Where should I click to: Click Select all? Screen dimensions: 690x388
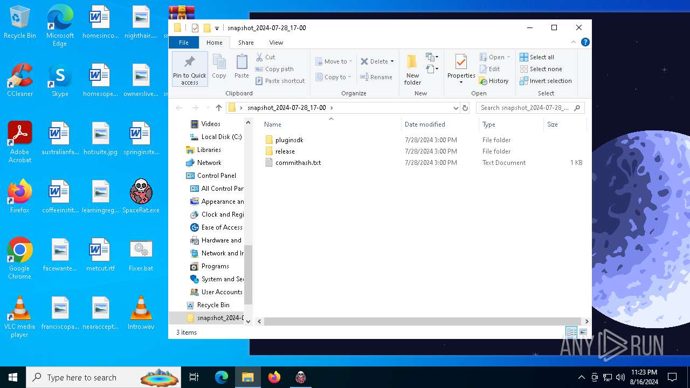537,57
